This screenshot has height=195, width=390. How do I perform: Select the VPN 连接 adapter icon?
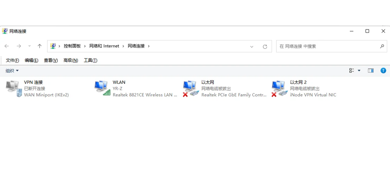pyautogui.click(x=14, y=88)
